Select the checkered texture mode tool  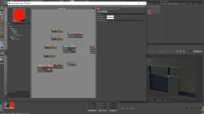[x=2, y=17]
